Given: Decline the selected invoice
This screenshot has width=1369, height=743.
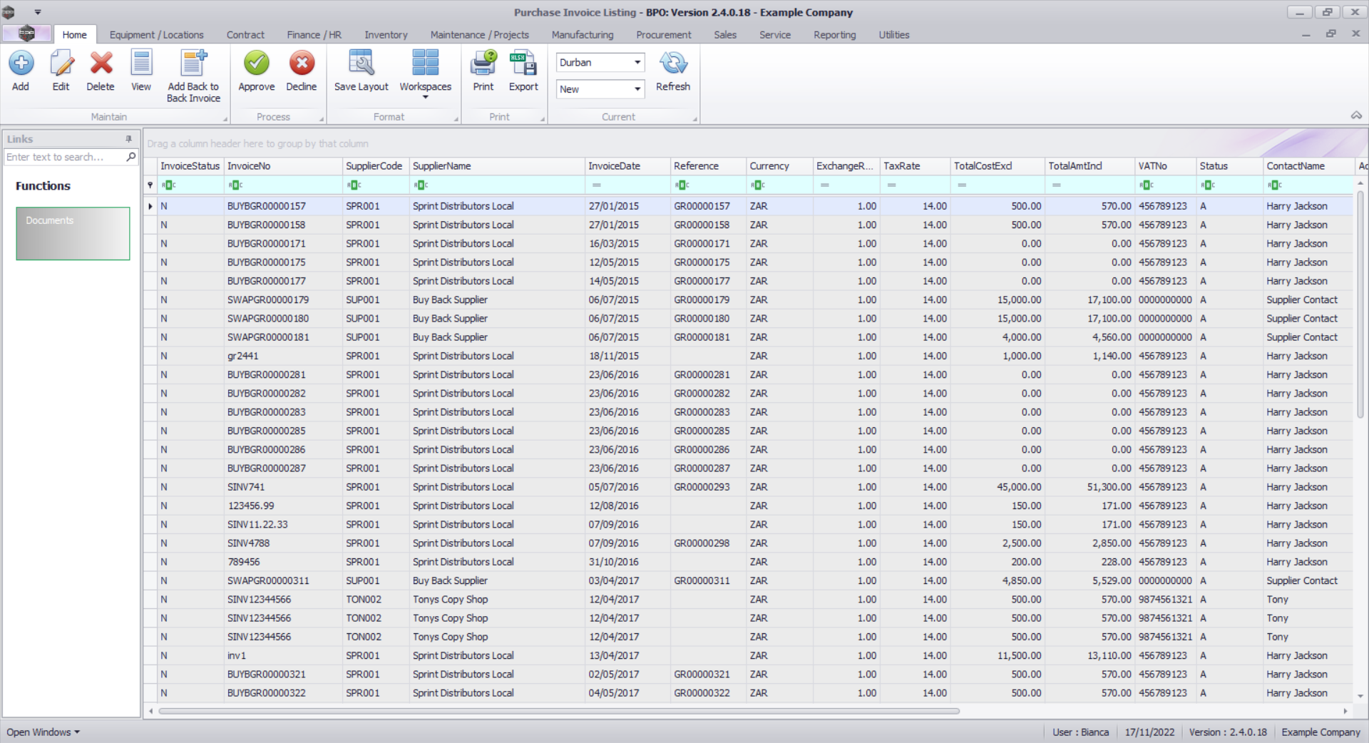Looking at the screenshot, I should tap(302, 64).
